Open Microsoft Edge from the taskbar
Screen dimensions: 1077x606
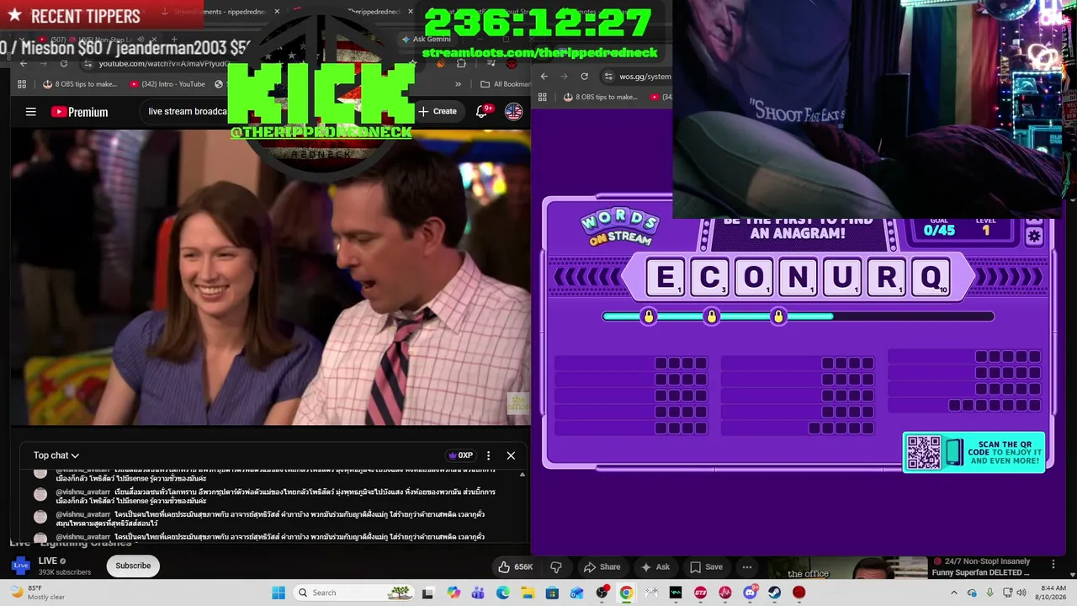pyautogui.click(x=503, y=593)
